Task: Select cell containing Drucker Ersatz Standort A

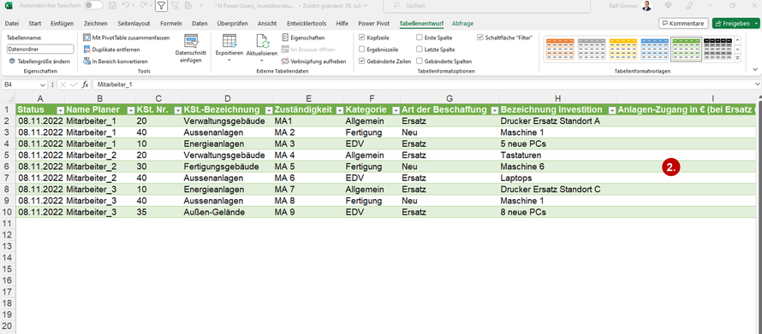Action: coord(557,120)
